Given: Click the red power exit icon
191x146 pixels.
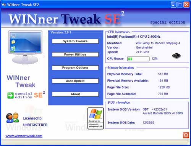Looking at the screenshot, I should click(186, 135).
